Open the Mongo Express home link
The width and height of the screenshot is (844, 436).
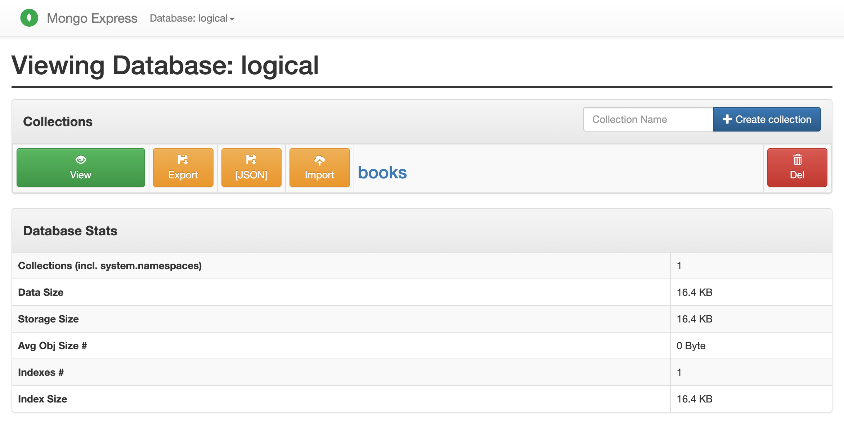tap(92, 18)
